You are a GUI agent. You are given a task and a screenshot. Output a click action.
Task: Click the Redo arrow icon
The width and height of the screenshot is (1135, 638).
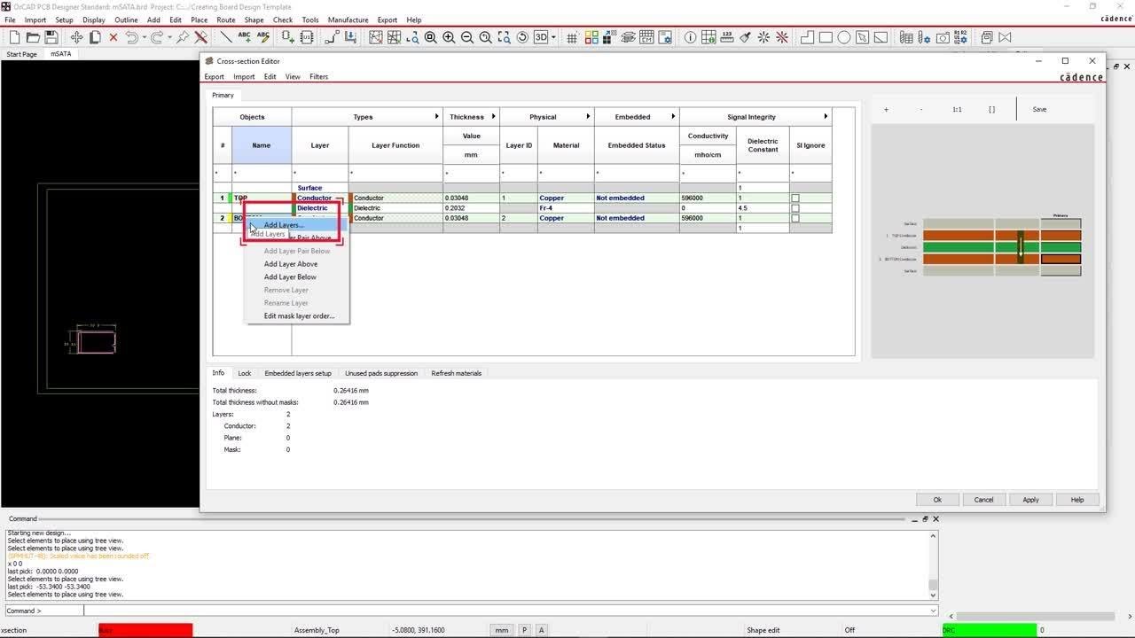coord(157,37)
